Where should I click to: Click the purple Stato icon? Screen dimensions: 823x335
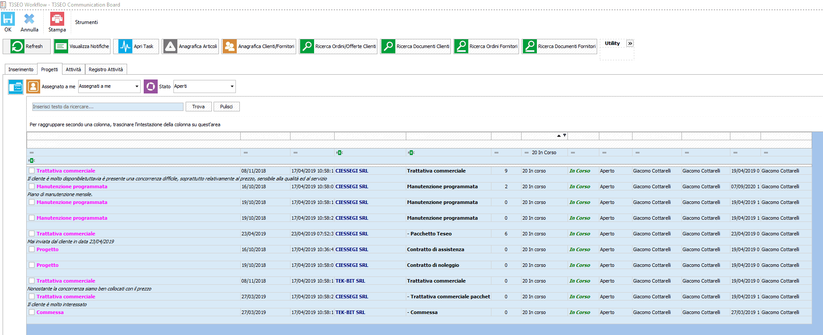pos(151,86)
